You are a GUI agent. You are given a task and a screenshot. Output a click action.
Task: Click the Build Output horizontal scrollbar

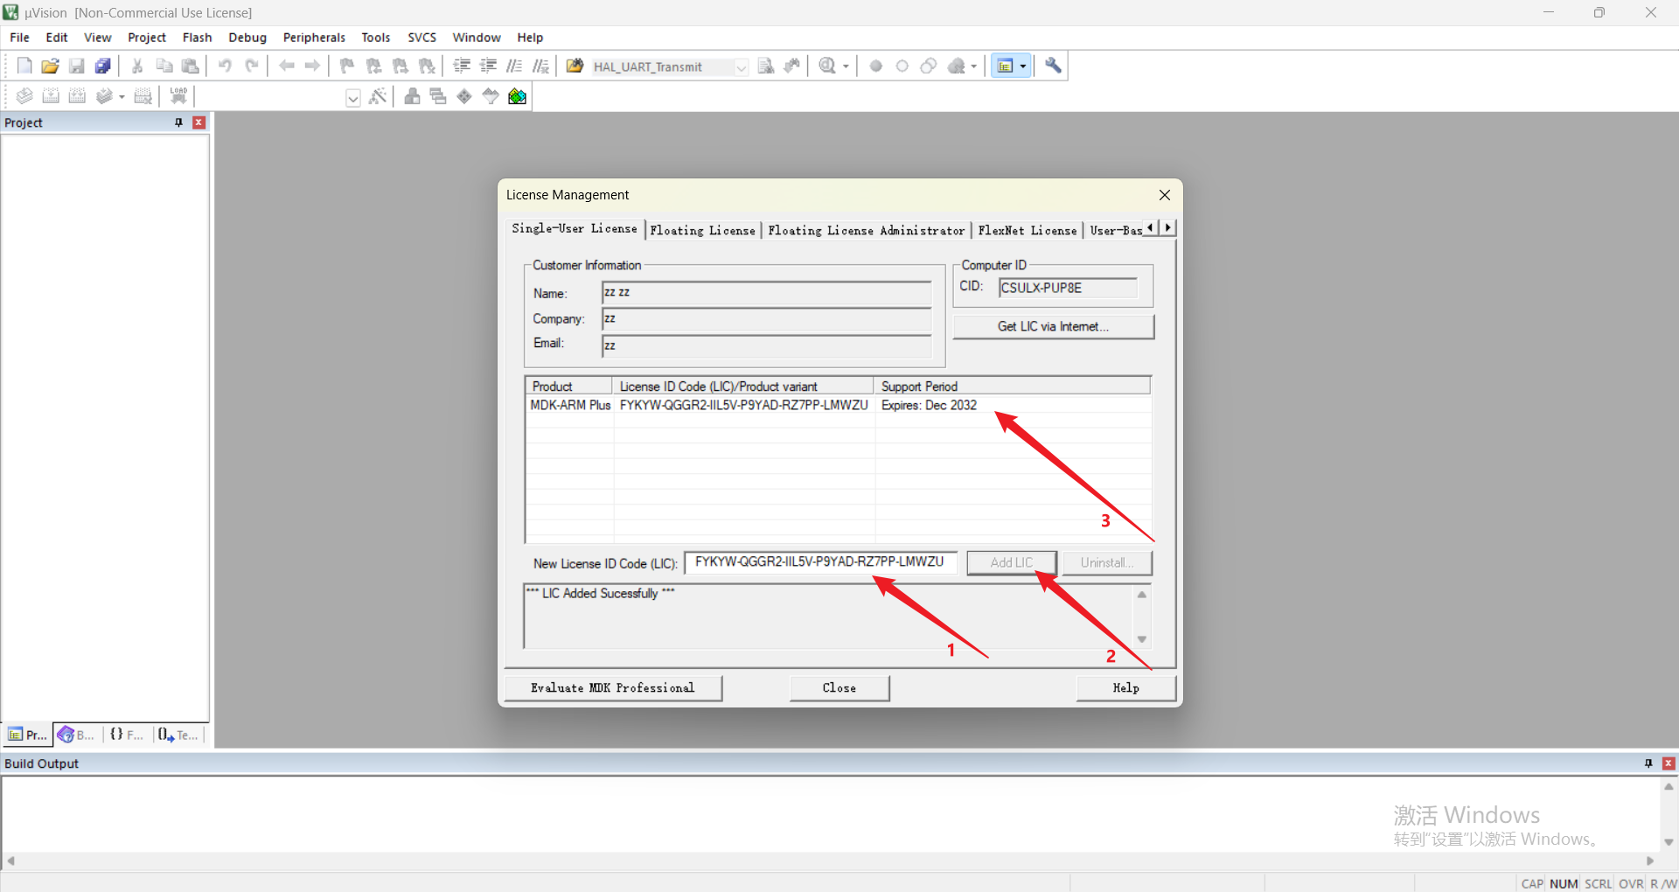pos(831,861)
